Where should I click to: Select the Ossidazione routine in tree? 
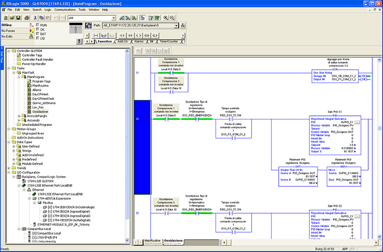[x=40, y=112]
